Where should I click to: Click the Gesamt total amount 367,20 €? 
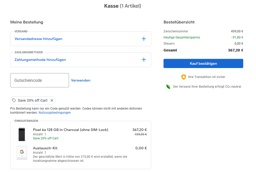click(235, 50)
